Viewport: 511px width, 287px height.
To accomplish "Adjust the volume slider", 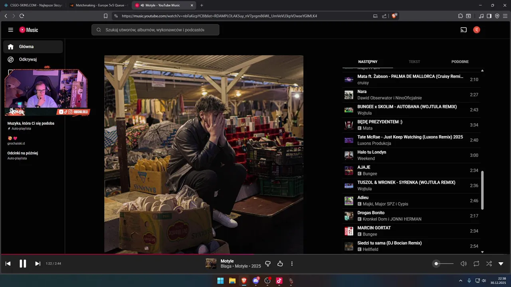I will 444,263.
